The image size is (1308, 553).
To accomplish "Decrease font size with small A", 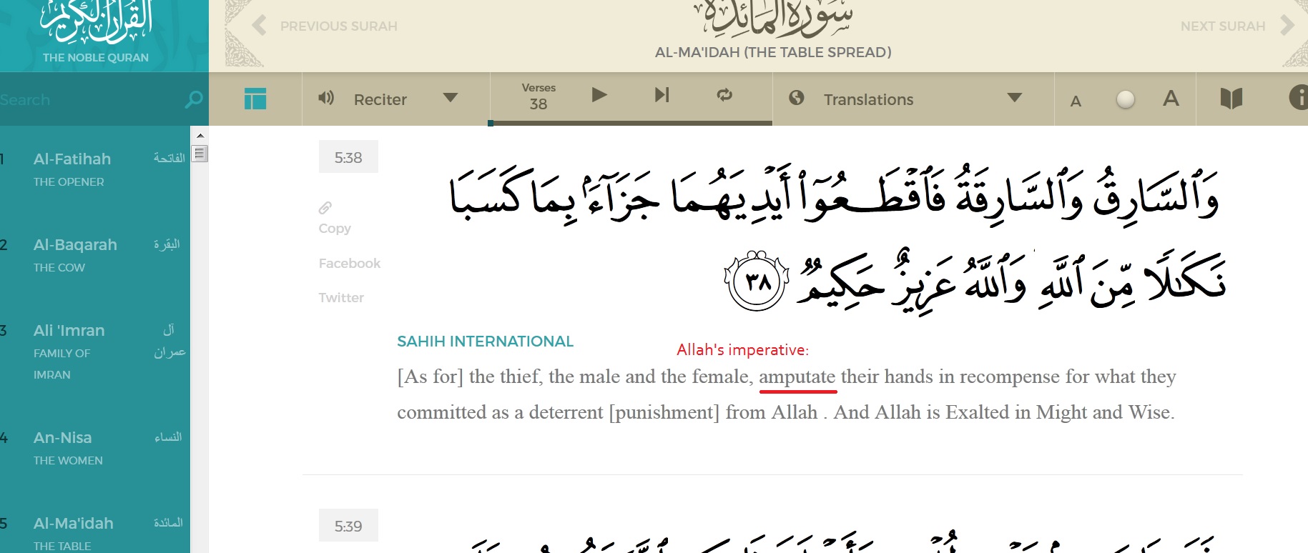I will pos(1076,101).
